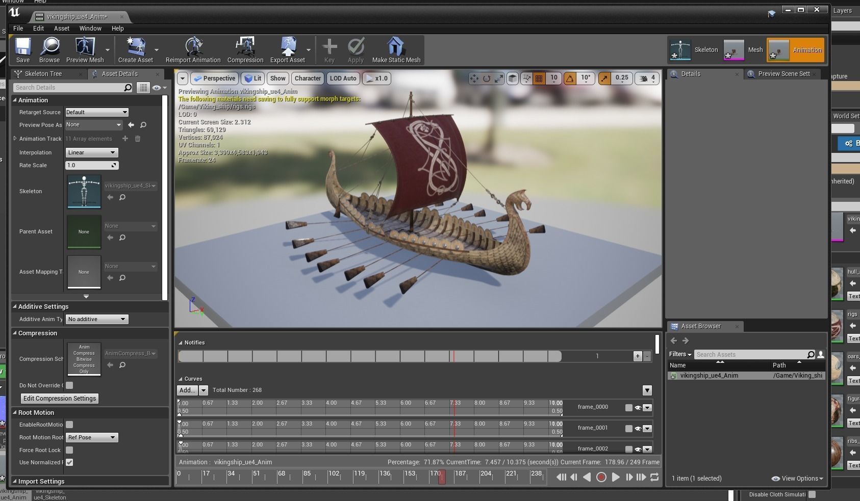Click Create Asset toolbar icon
This screenshot has height=501, width=860.
[x=135, y=50]
